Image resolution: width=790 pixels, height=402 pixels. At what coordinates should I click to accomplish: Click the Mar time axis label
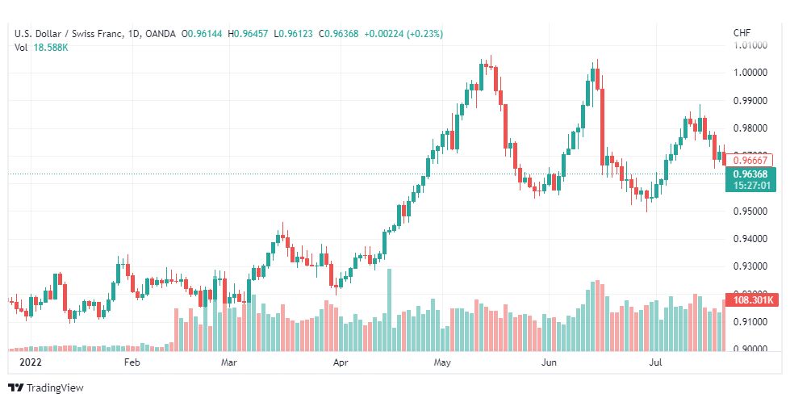tap(228, 362)
